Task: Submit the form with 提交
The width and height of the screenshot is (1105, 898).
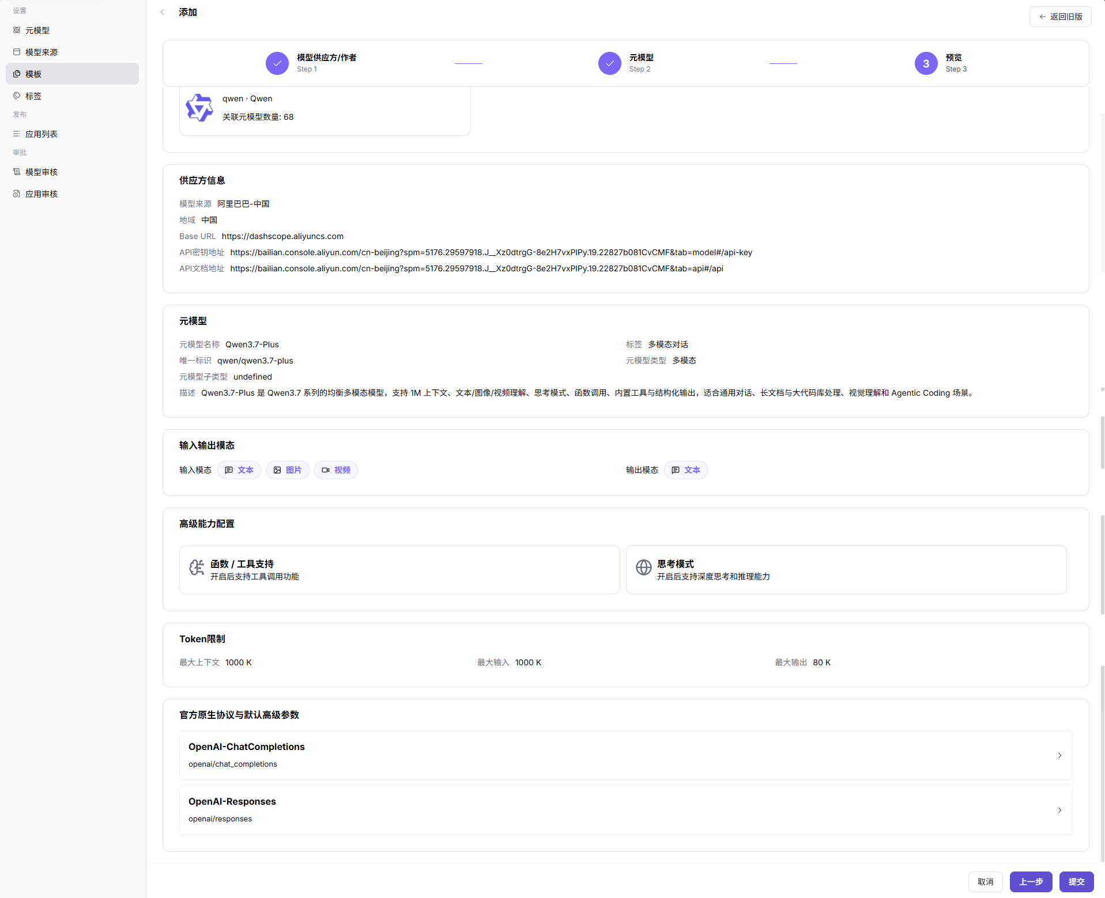Action: tap(1077, 882)
